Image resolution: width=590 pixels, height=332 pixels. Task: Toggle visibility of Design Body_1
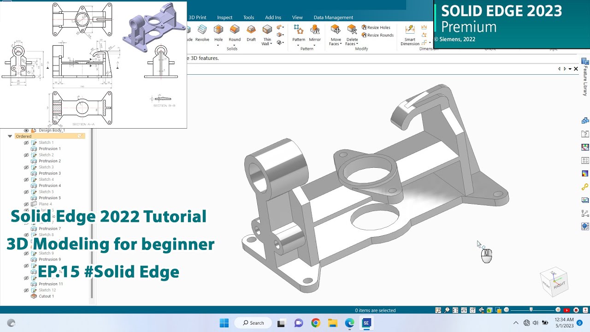[26, 130]
